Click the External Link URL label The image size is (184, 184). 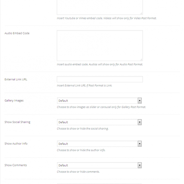click(x=16, y=79)
